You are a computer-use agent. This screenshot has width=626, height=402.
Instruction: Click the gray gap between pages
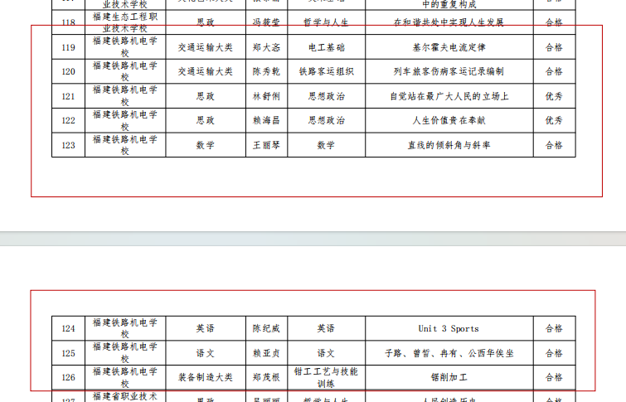(313, 239)
